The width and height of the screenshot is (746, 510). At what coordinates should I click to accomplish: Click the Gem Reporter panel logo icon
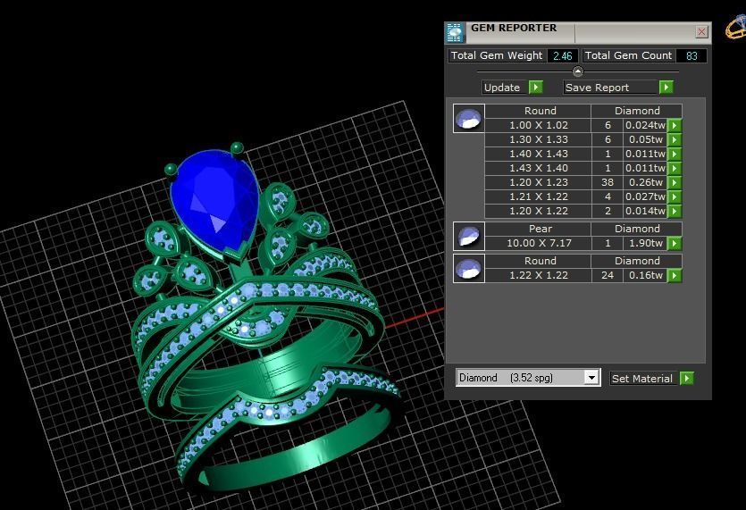click(455, 32)
